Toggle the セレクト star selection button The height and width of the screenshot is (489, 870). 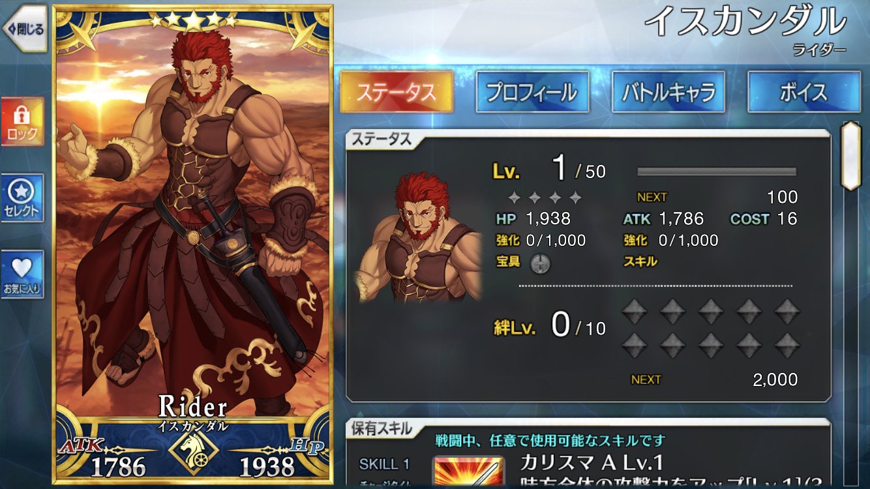click(22, 198)
